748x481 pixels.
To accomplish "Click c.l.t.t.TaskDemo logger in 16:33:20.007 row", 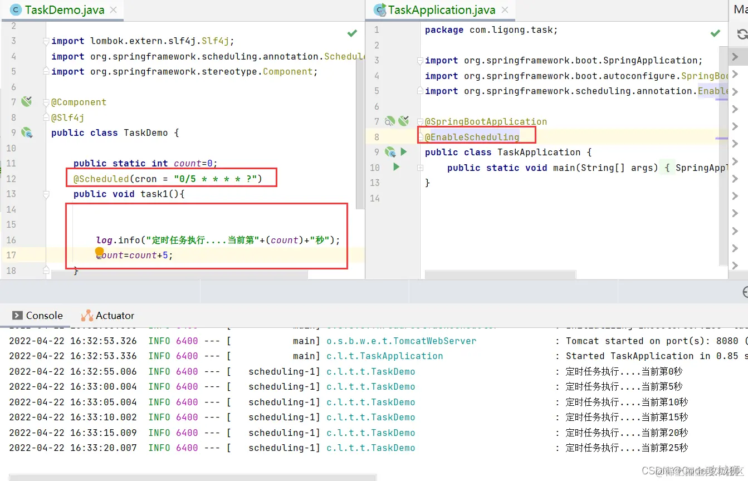I will pyautogui.click(x=371, y=448).
